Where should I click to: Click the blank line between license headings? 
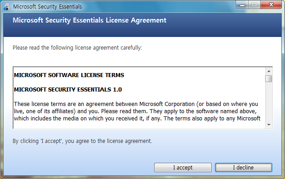[139, 83]
